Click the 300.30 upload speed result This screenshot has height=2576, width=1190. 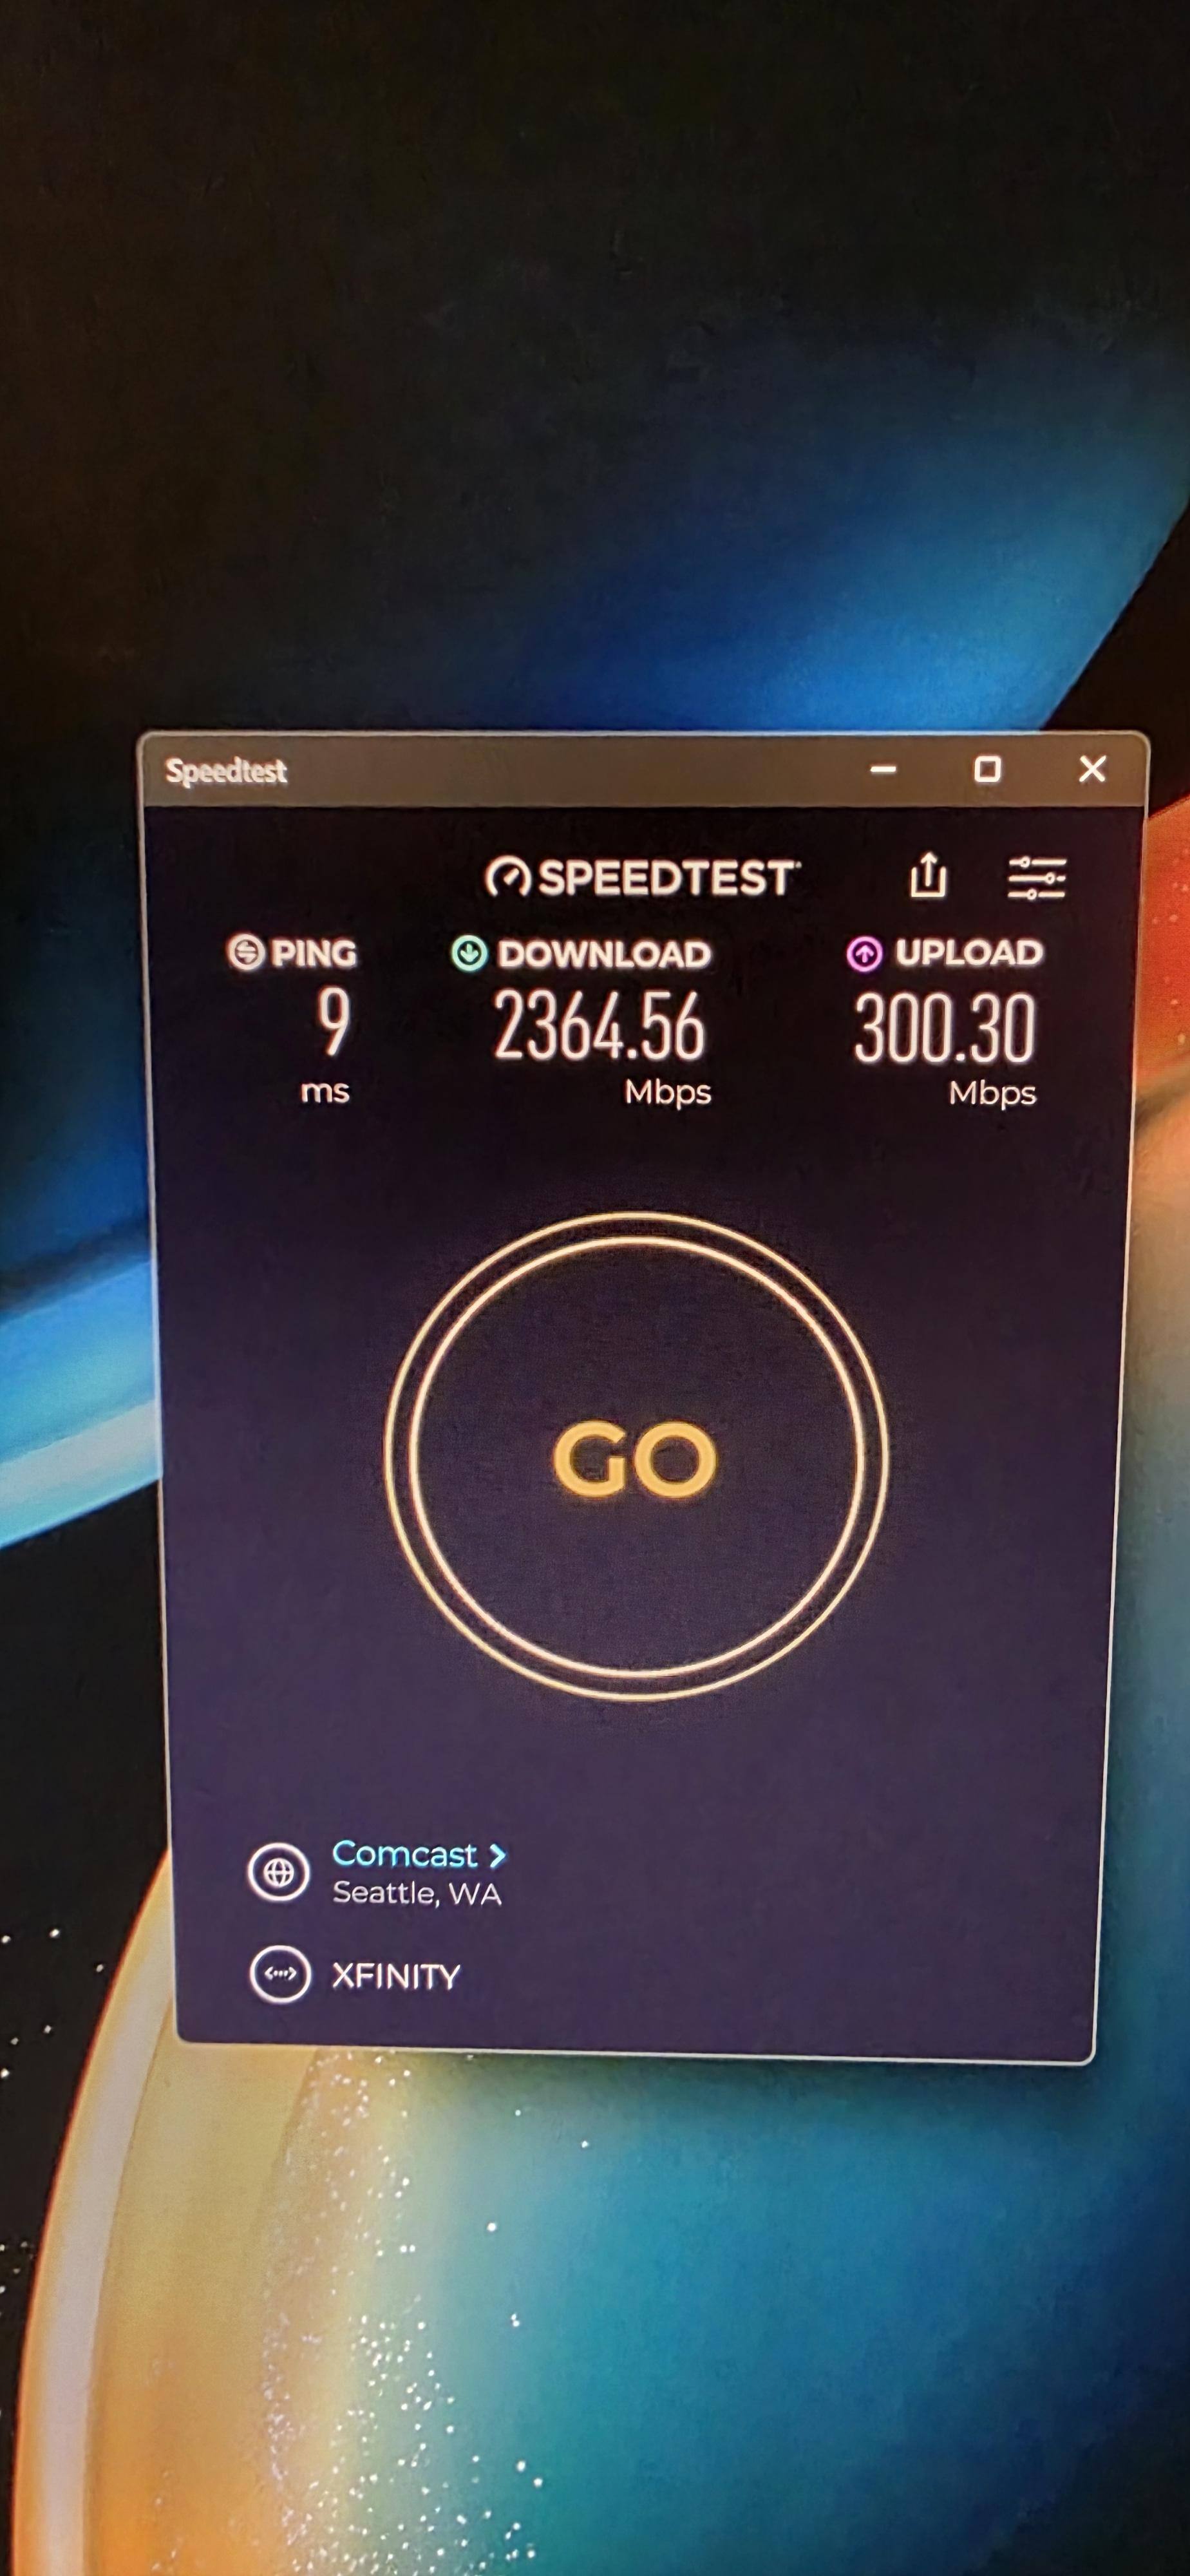tap(944, 1028)
